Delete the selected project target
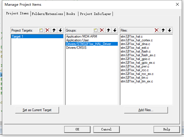184x137 pixels. 48,30
